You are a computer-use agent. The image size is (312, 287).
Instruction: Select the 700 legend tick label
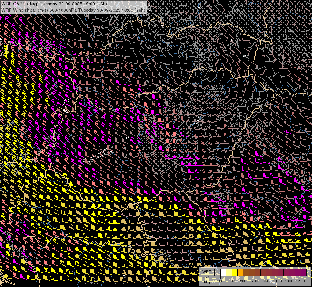255,281
